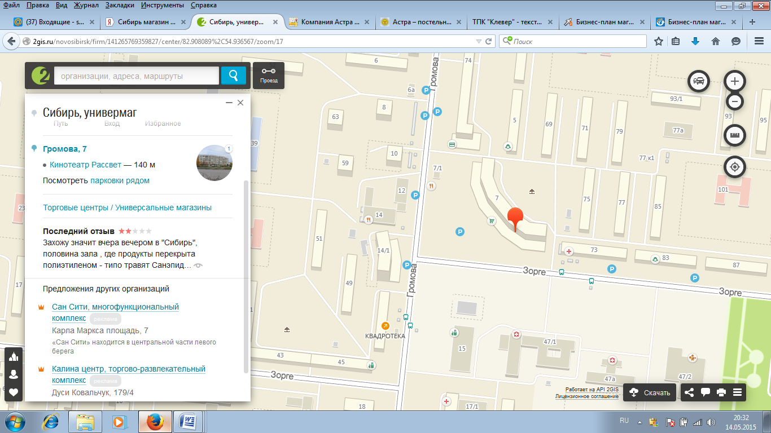
Task: Show hidden system tray icons
Action: pyautogui.click(x=639, y=422)
